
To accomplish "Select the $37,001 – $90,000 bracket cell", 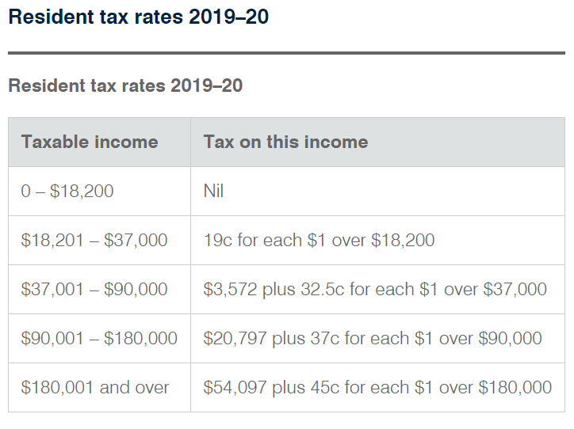I will (100, 289).
